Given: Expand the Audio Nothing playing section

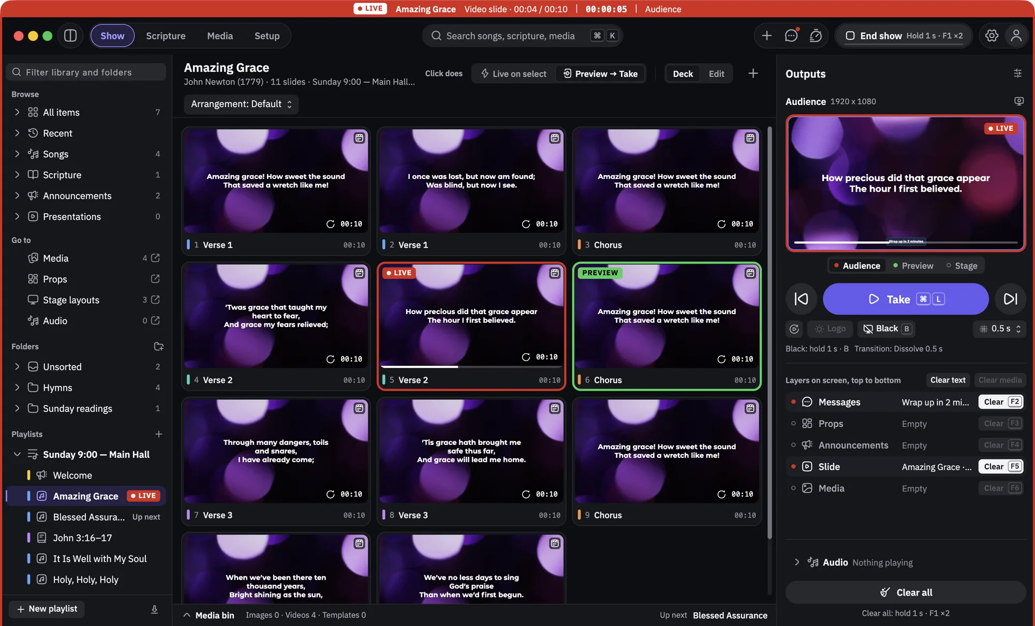Looking at the screenshot, I should click(797, 562).
